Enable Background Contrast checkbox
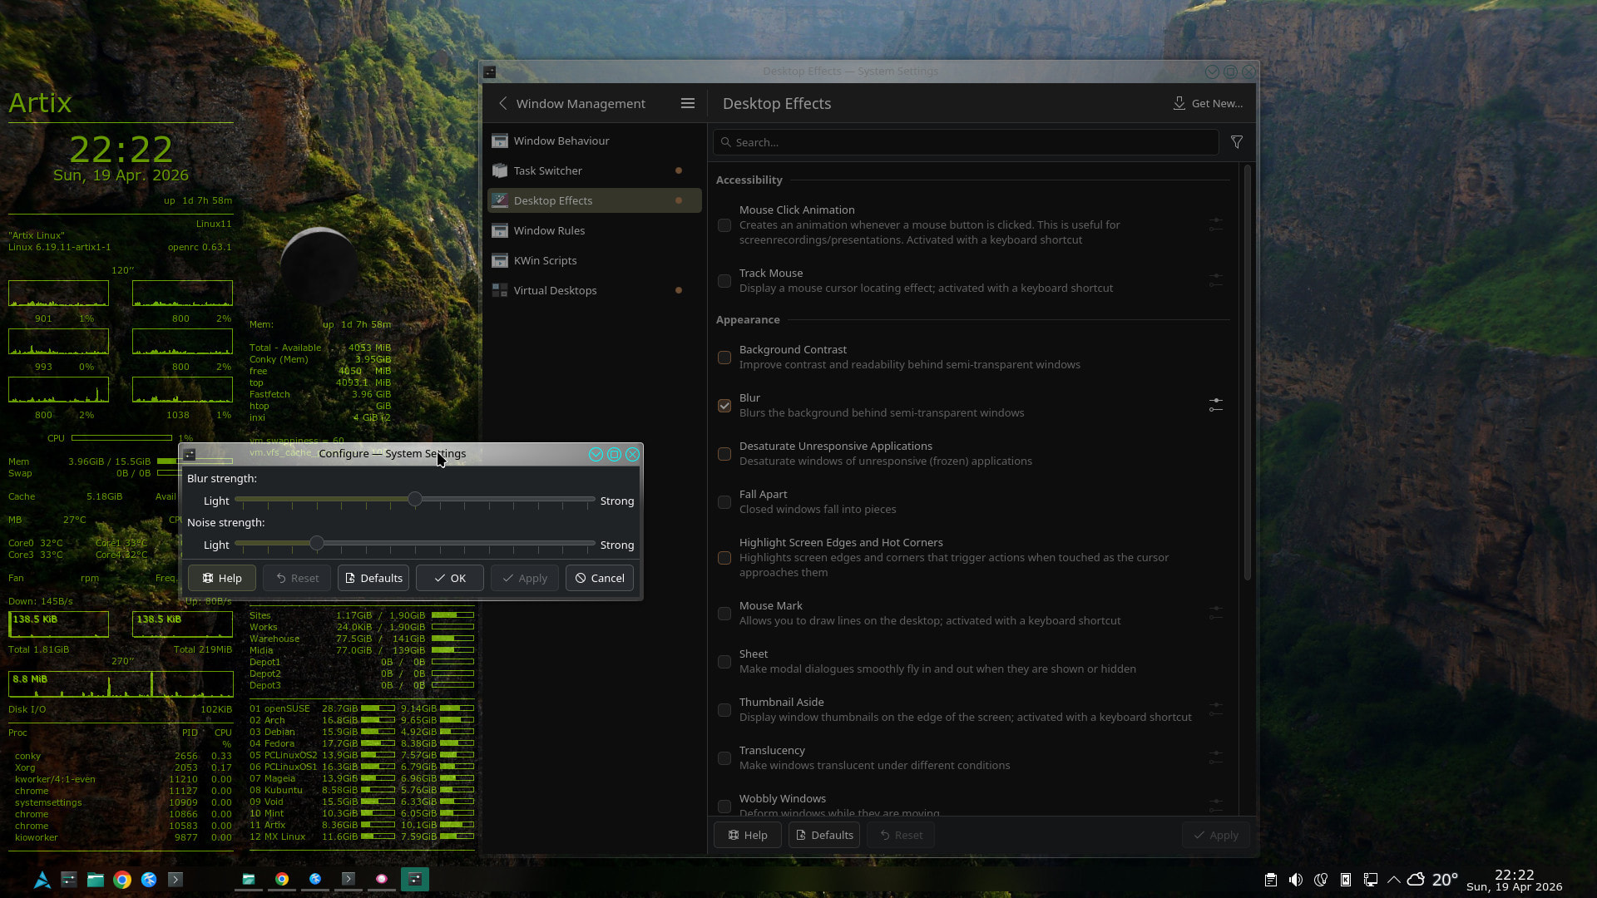Image resolution: width=1597 pixels, height=898 pixels. (x=724, y=358)
